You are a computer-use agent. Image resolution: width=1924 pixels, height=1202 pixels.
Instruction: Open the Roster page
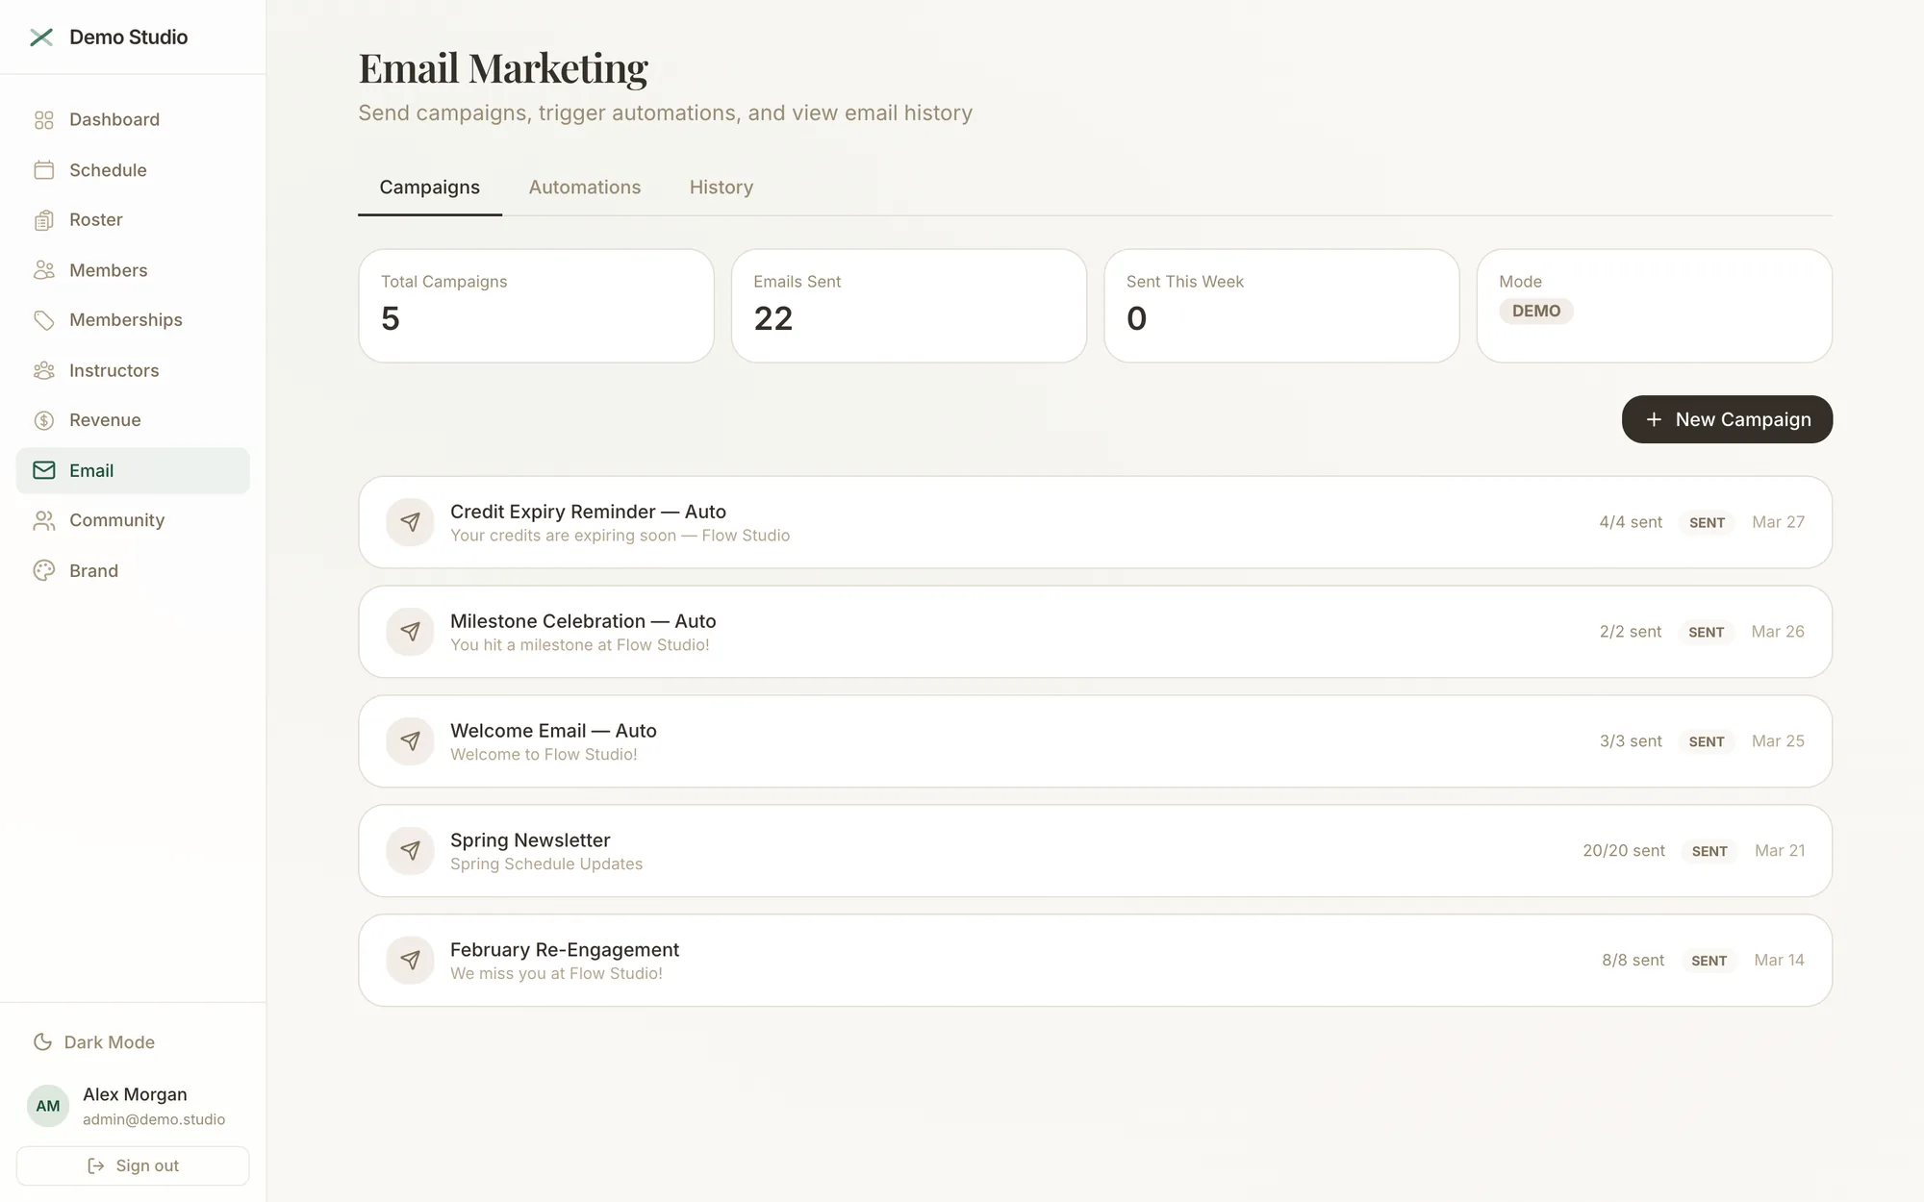coord(133,220)
